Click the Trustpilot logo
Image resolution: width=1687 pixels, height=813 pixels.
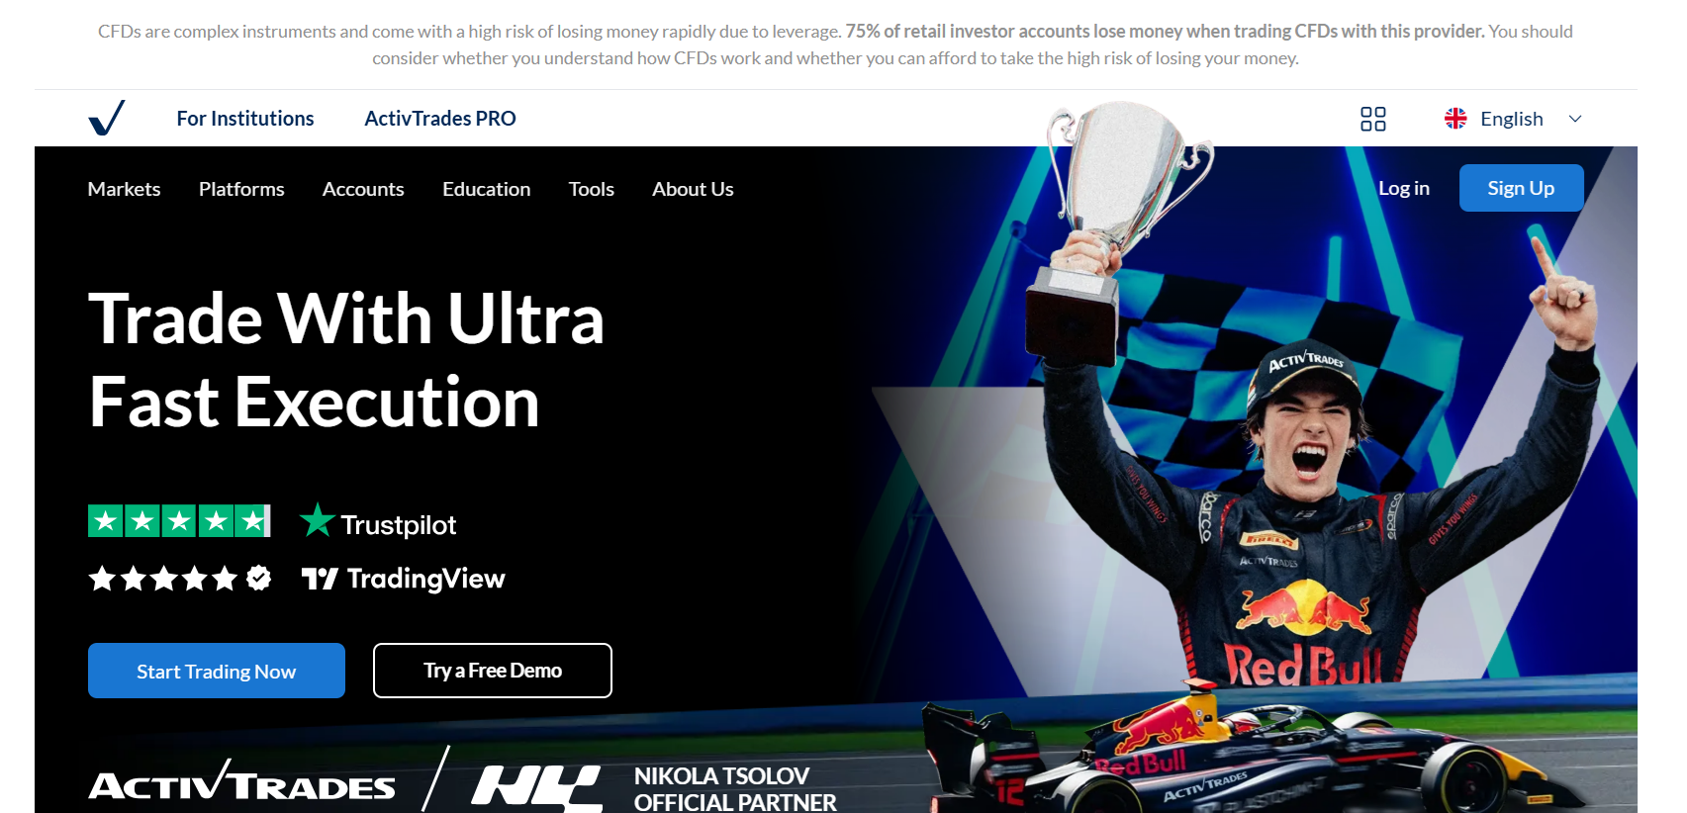click(x=378, y=521)
